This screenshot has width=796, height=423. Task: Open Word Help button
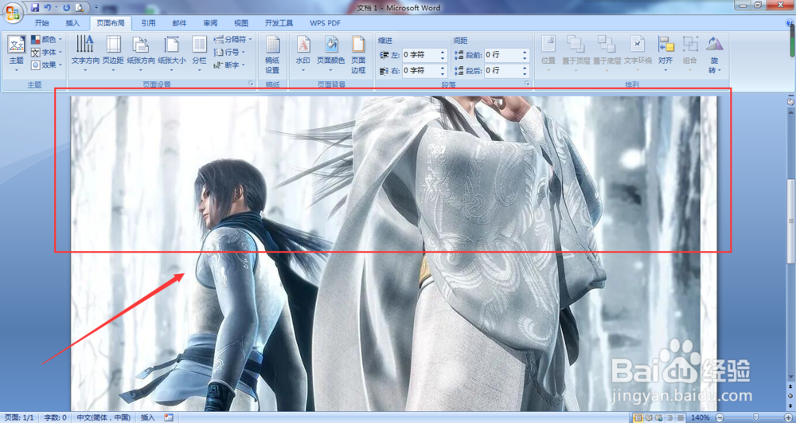pyautogui.click(x=788, y=23)
